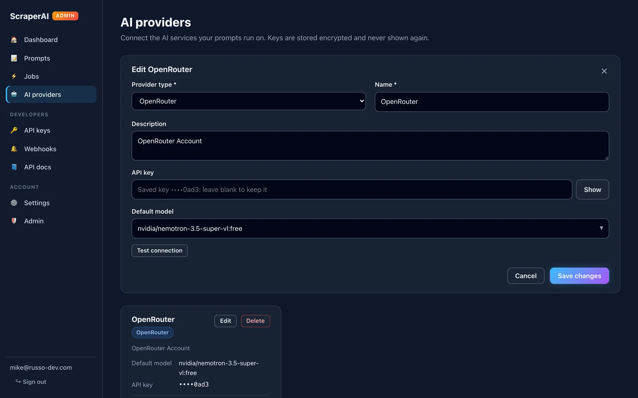The width and height of the screenshot is (638, 398).
Task: Click the API key input field
Action: [x=352, y=190]
